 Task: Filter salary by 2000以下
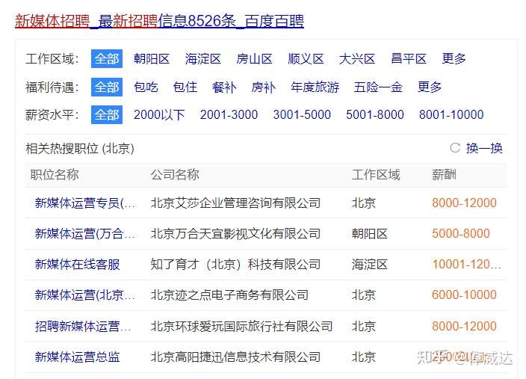159,115
